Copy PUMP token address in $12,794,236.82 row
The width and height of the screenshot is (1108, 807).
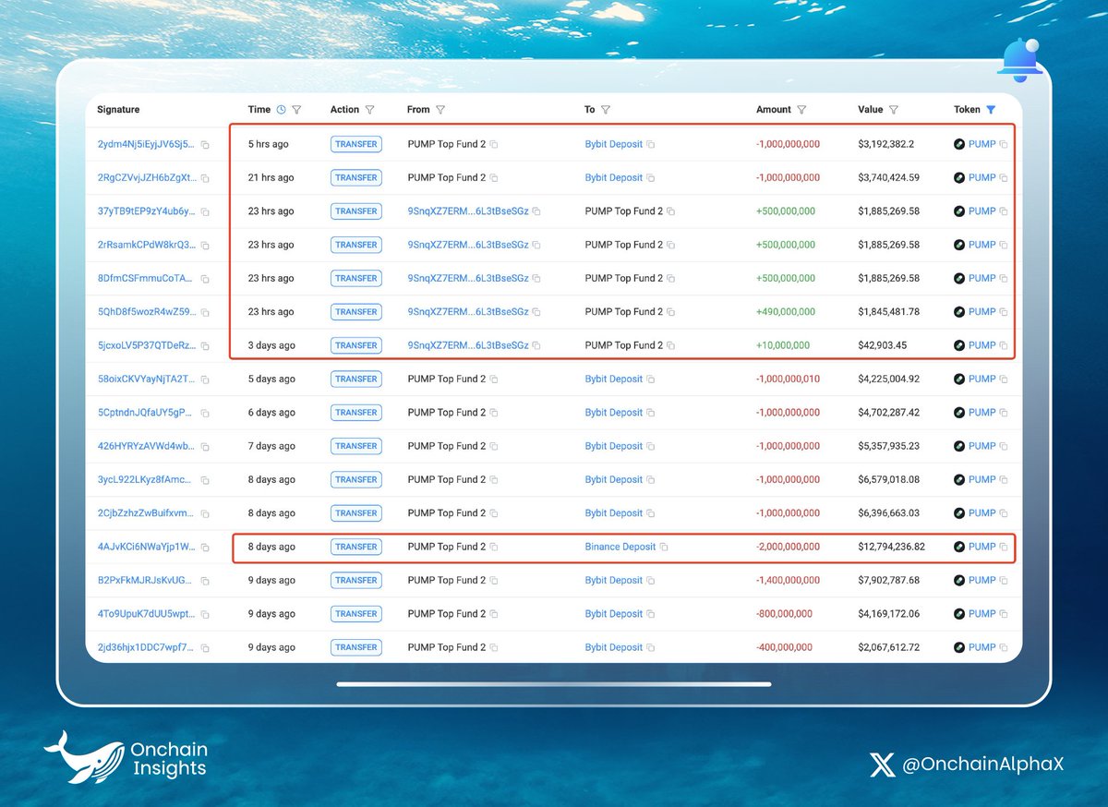1004,548
